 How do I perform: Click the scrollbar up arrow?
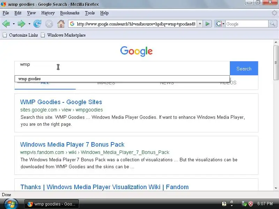276,42
